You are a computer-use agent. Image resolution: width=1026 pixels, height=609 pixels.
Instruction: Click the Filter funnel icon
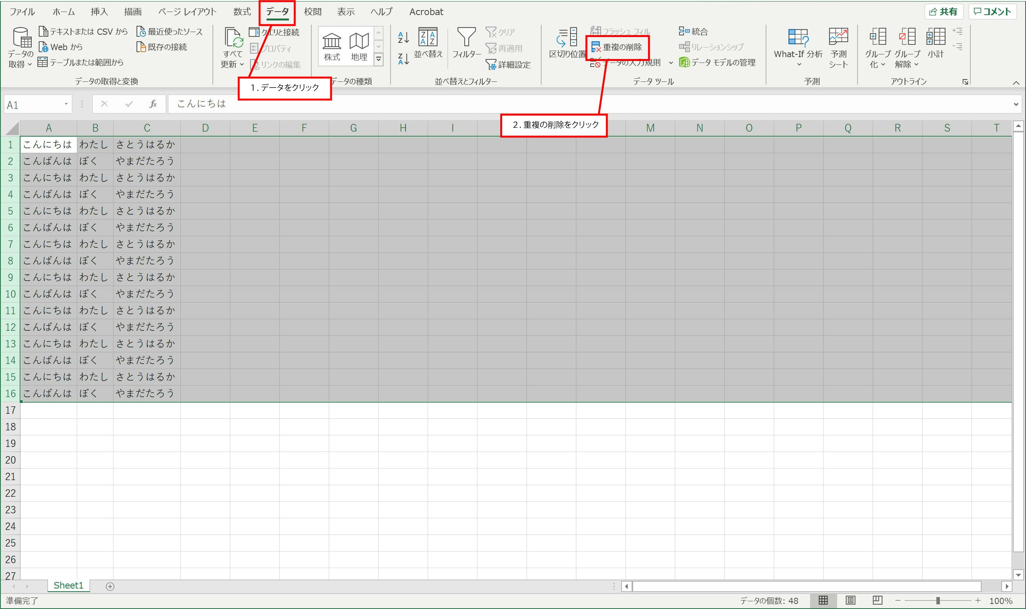(x=466, y=38)
